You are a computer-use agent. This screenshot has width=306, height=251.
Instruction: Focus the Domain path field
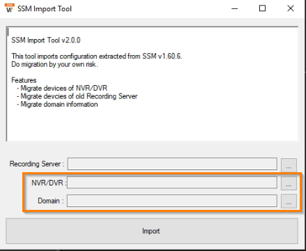172,201
